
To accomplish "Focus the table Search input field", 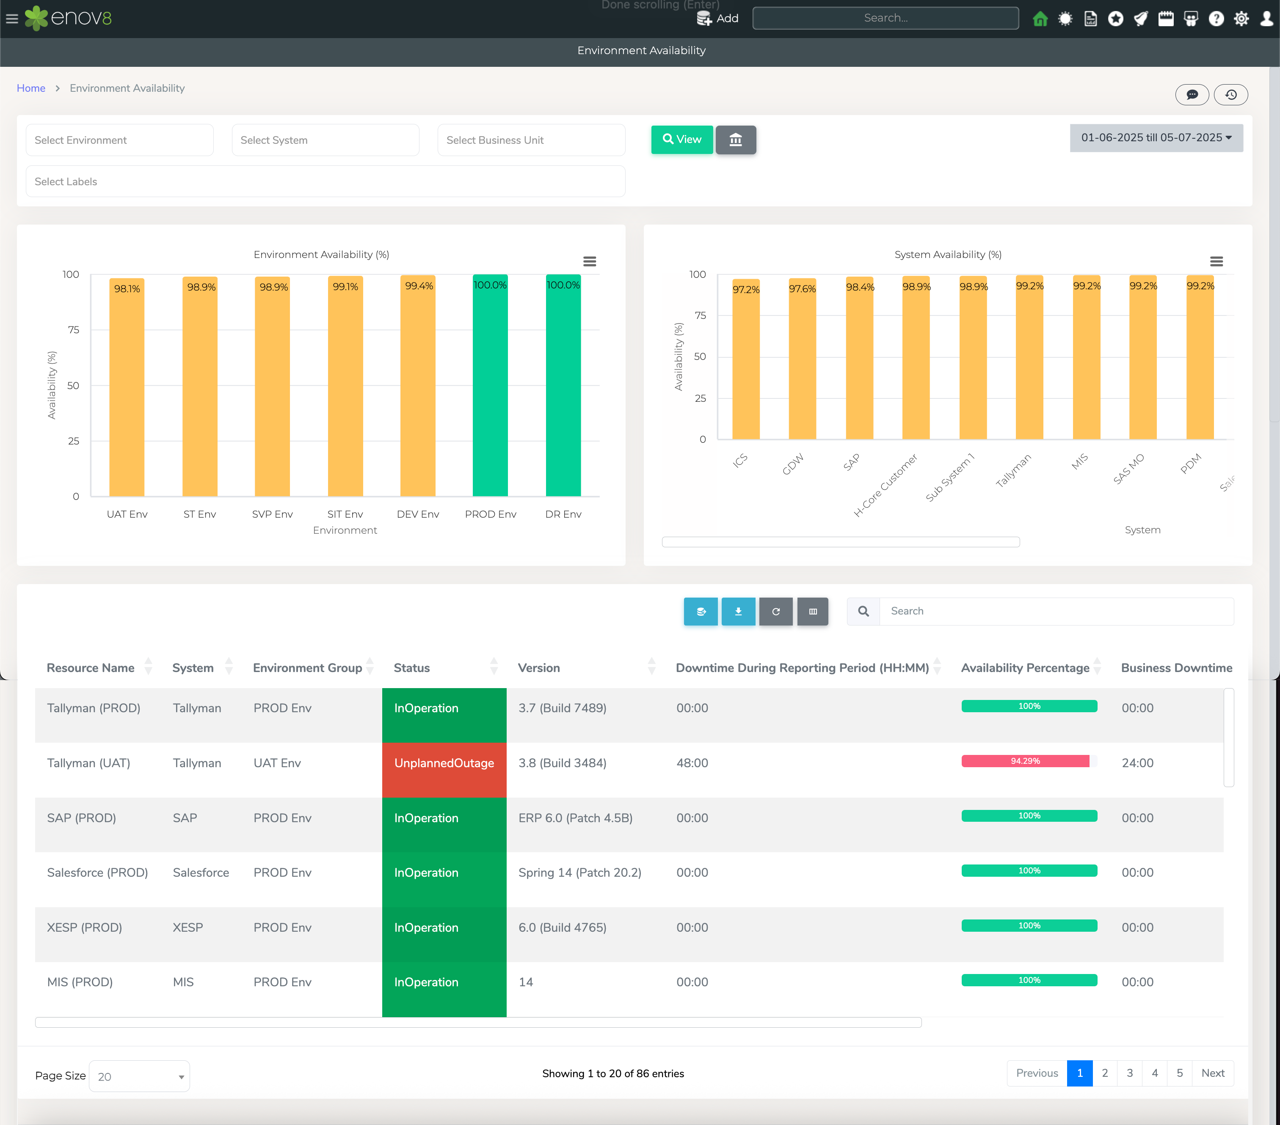I will tap(1057, 611).
